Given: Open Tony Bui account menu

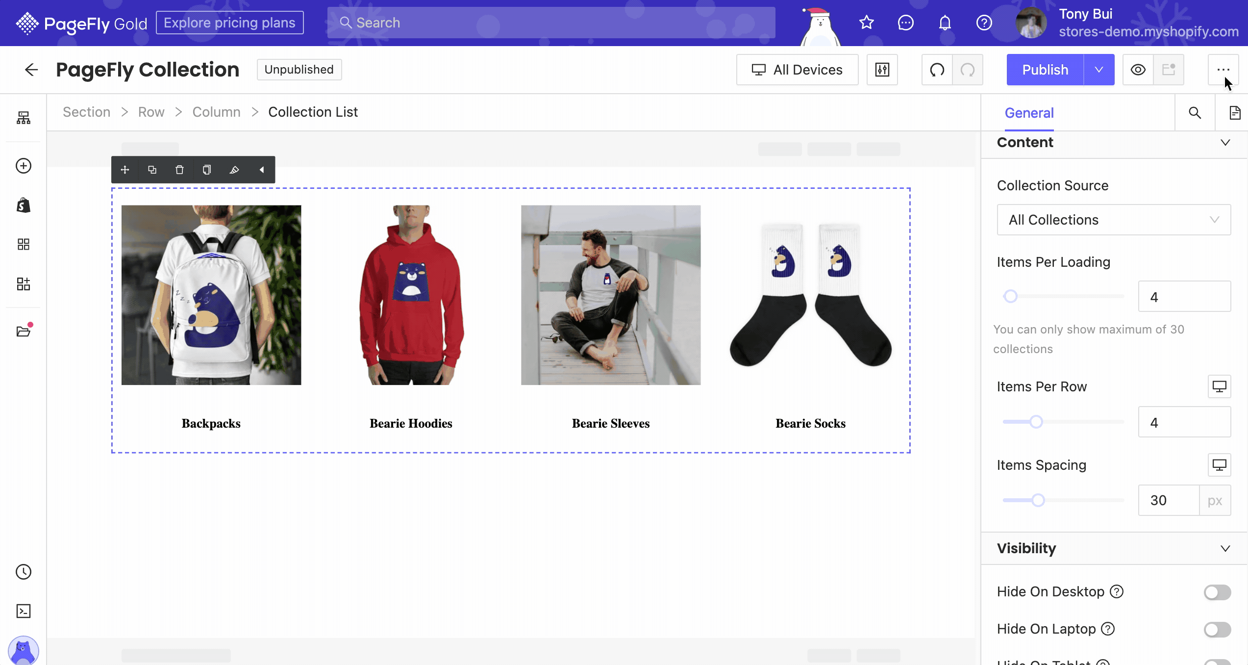Looking at the screenshot, I should click(x=1127, y=23).
